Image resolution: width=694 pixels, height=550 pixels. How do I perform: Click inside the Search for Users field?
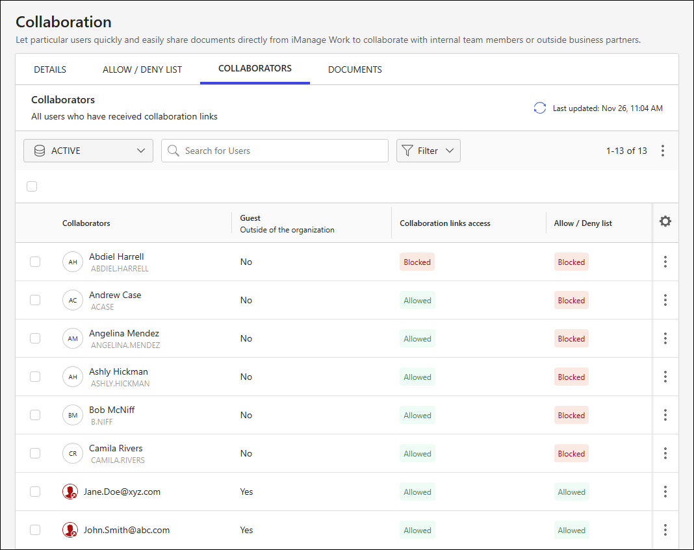pos(273,150)
